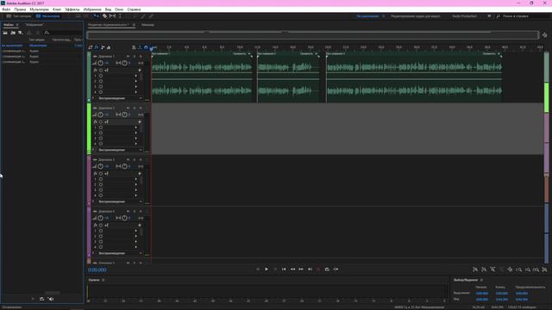The height and width of the screenshot is (310, 552).
Task: Click the timecode display 0:00.000
Action: [x=97, y=270]
